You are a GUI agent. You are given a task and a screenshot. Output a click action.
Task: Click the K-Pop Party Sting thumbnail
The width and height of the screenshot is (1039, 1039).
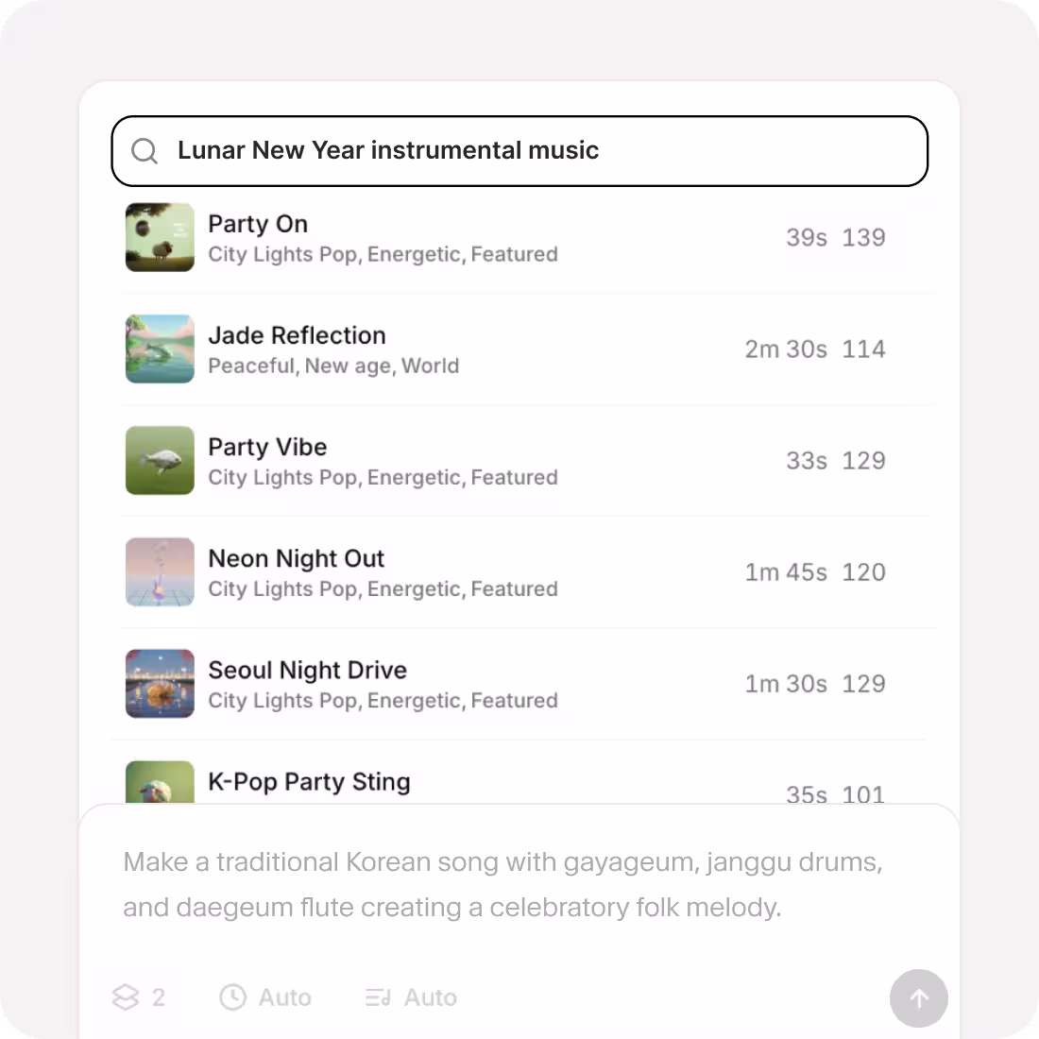[x=161, y=782]
